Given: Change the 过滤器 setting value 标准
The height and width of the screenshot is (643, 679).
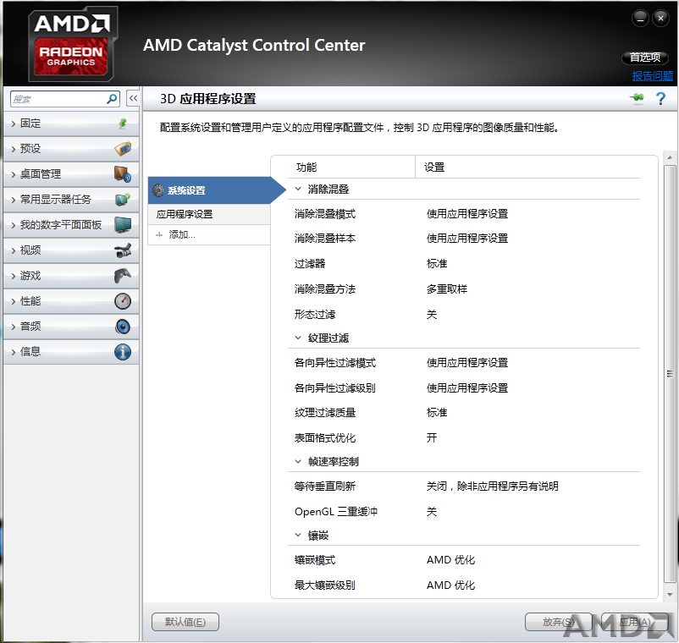Looking at the screenshot, I should (437, 263).
